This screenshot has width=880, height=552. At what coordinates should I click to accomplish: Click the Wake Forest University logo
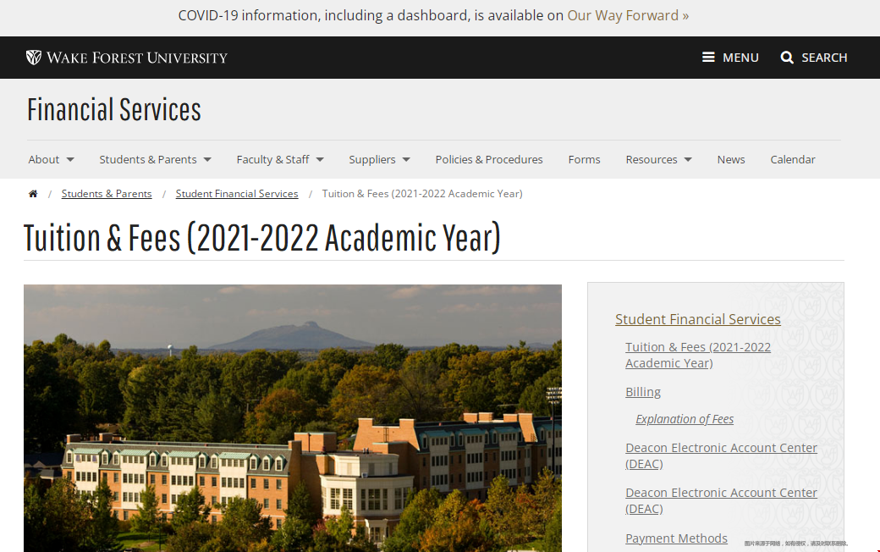pyautogui.click(x=127, y=58)
